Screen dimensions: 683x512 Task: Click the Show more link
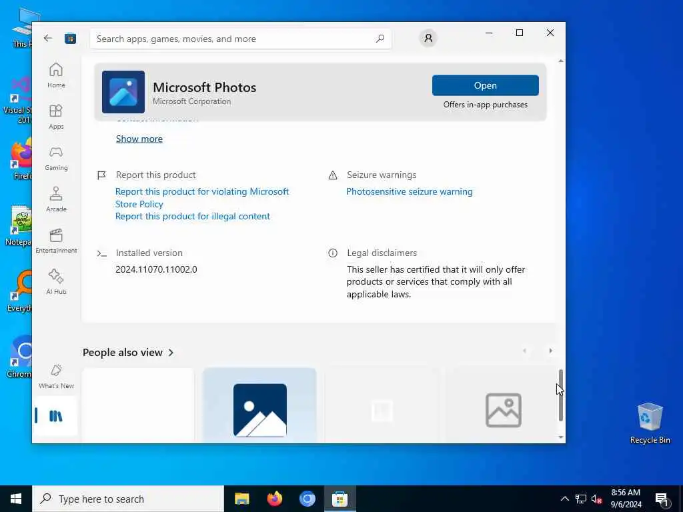(x=139, y=139)
